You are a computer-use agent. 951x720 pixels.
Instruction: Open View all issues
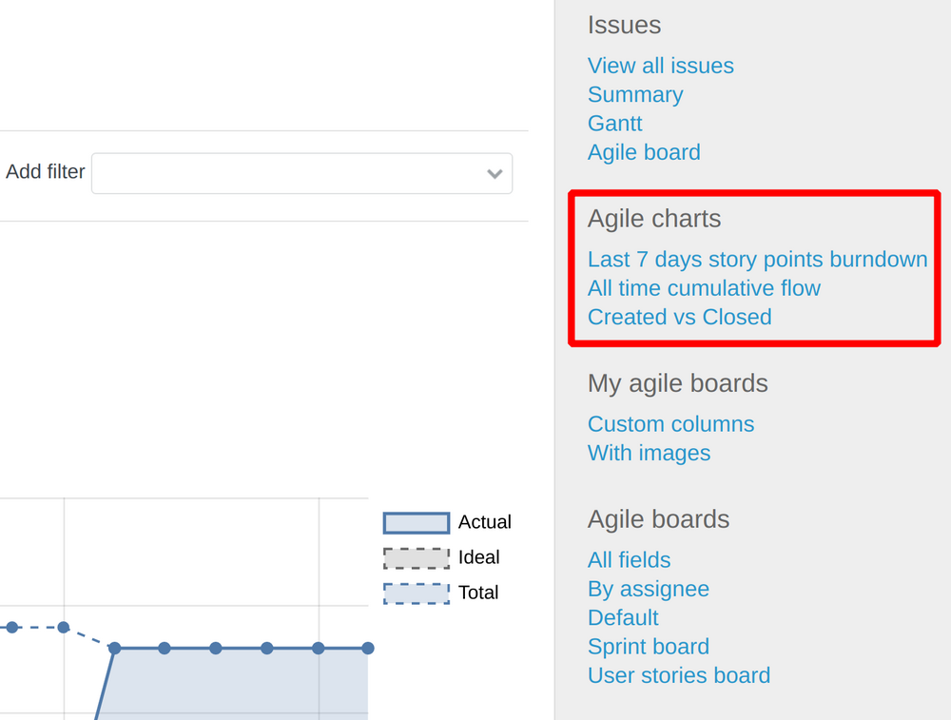pos(661,66)
